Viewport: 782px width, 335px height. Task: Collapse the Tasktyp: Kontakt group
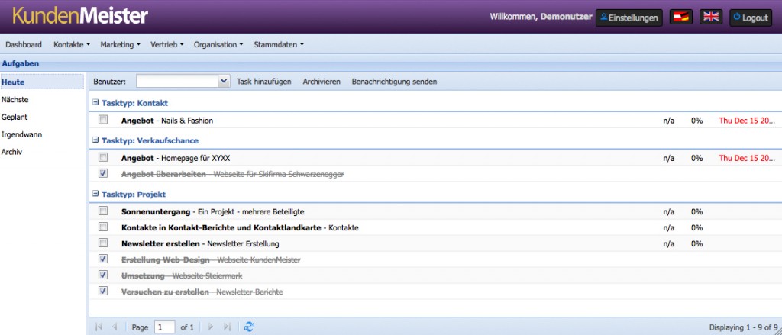[x=95, y=102]
